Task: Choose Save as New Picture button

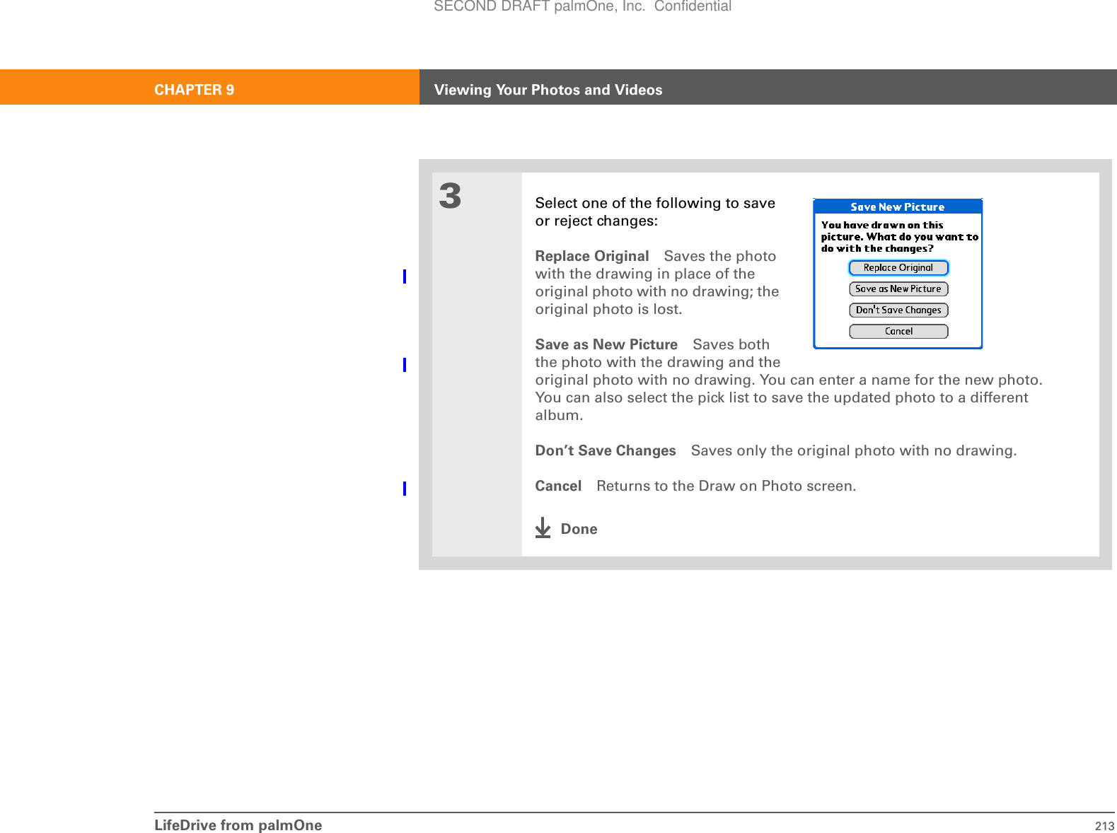Action: pyautogui.click(x=898, y=289)
